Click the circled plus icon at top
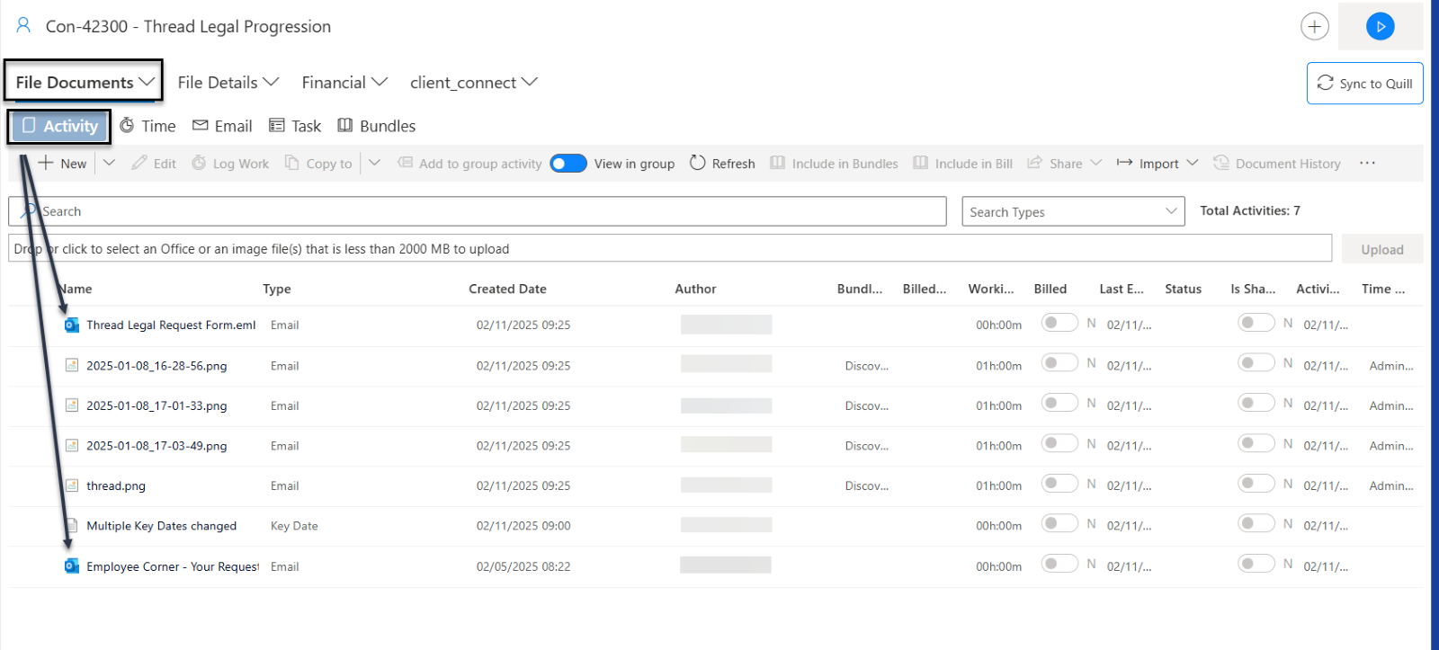The height and width of the screenshot is (650, 1439). [1314, 26]
